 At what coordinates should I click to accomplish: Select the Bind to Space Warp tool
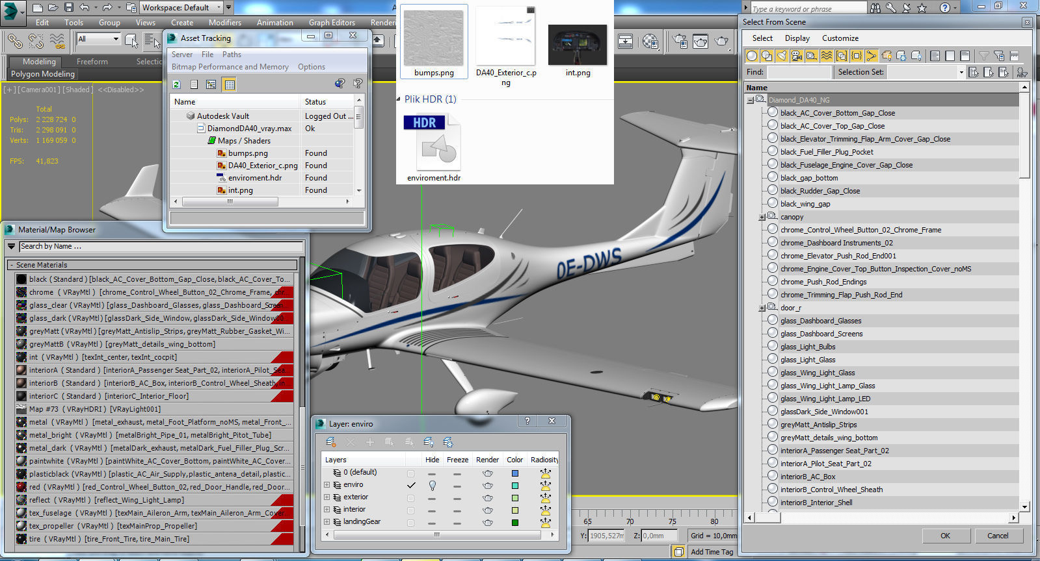pos(57,42)
